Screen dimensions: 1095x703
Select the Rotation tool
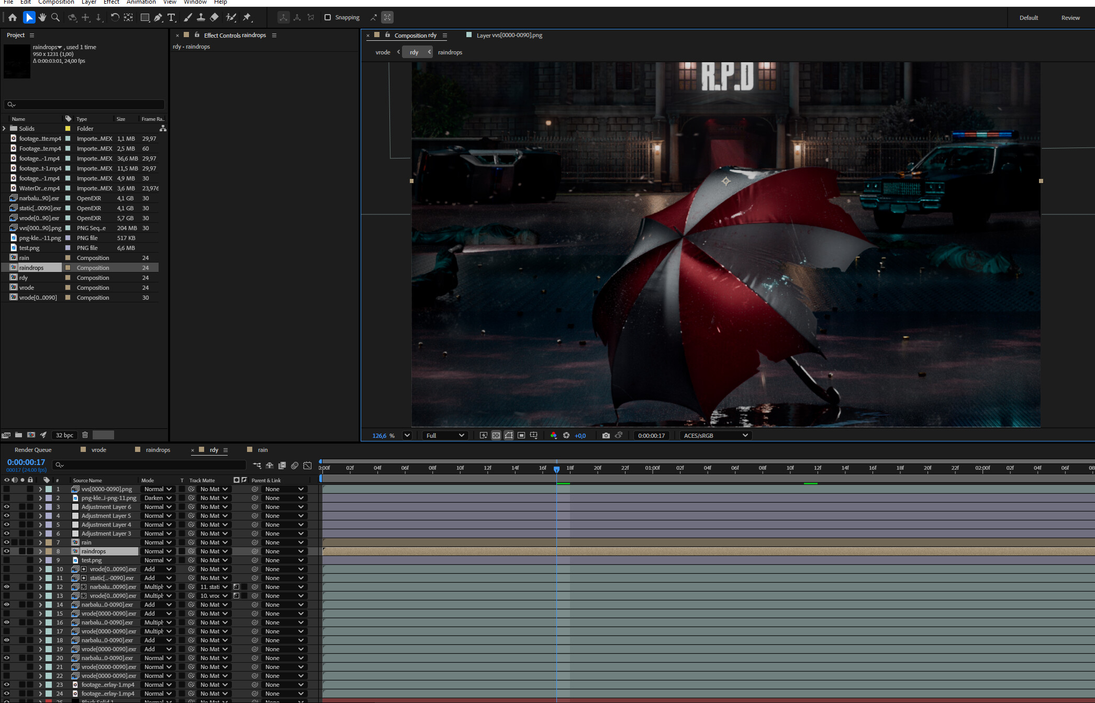[115, 17]
